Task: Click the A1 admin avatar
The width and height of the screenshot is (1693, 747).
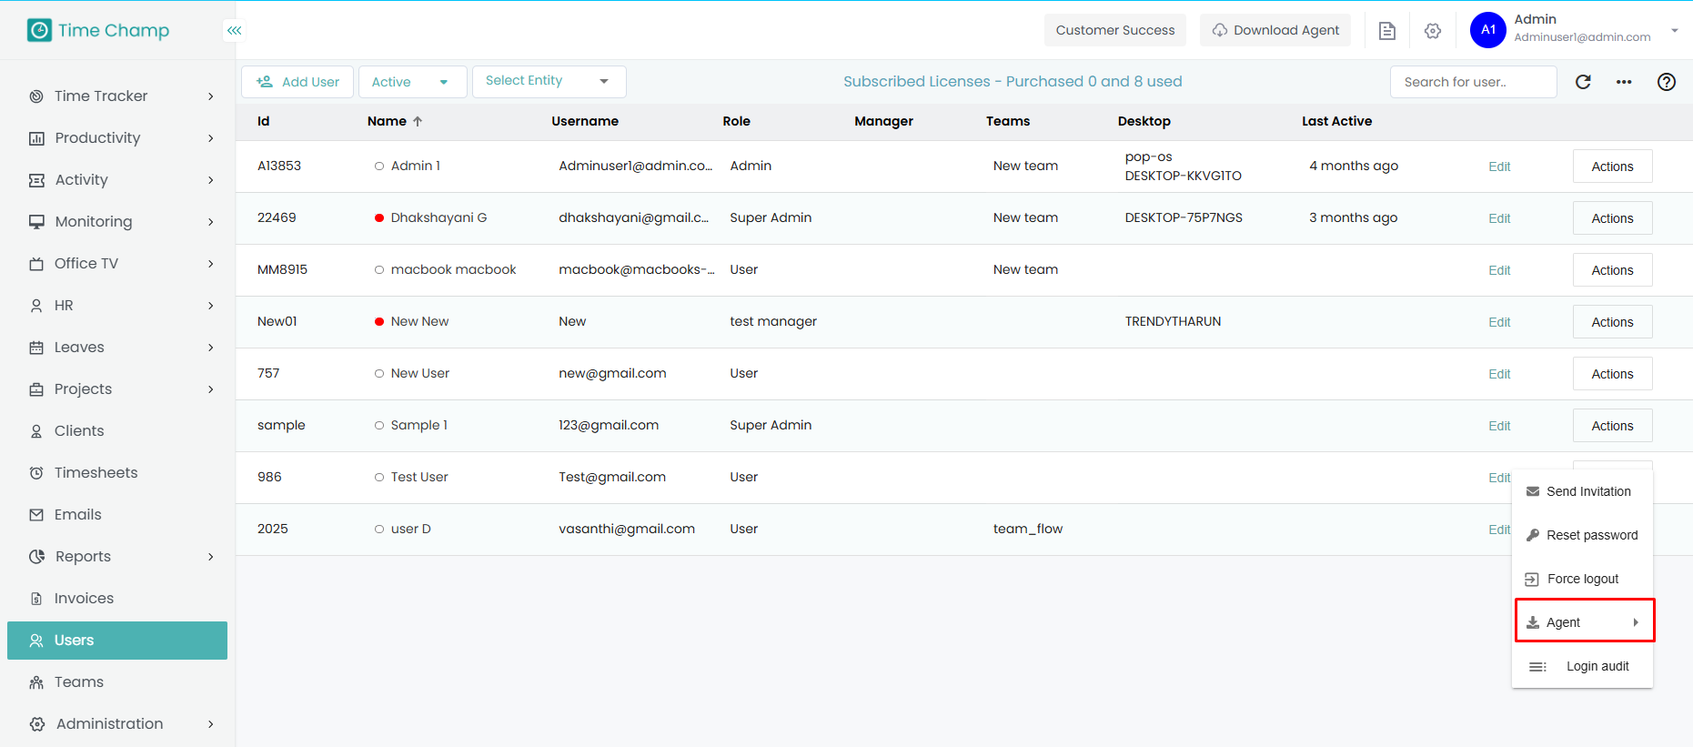Action: (1487, 30)
